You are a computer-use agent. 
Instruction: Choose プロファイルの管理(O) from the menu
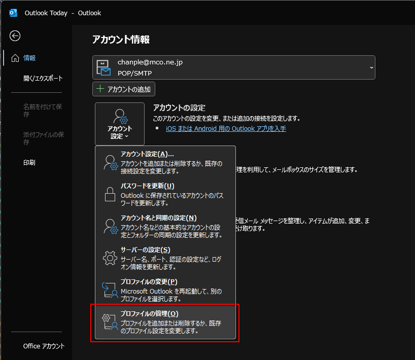tap(165, 322)
